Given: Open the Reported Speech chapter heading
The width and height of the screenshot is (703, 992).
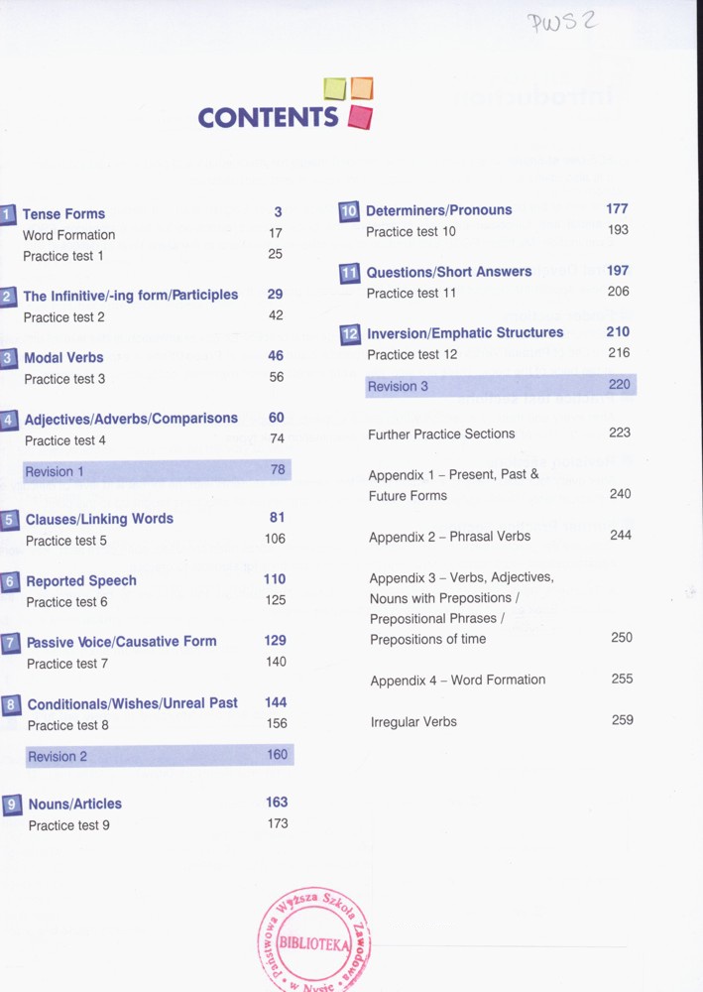Looking at the screenshot, I should (81, 581).
